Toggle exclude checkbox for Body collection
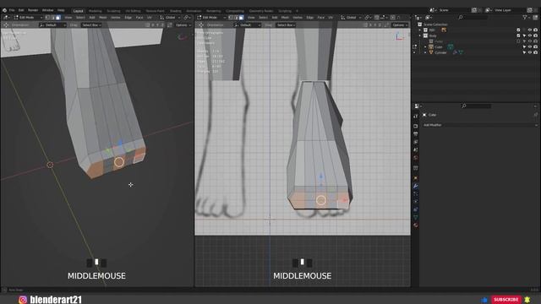The width and height of the screenshot is (541, 304). pyautogui.click(x=518, y=35)
